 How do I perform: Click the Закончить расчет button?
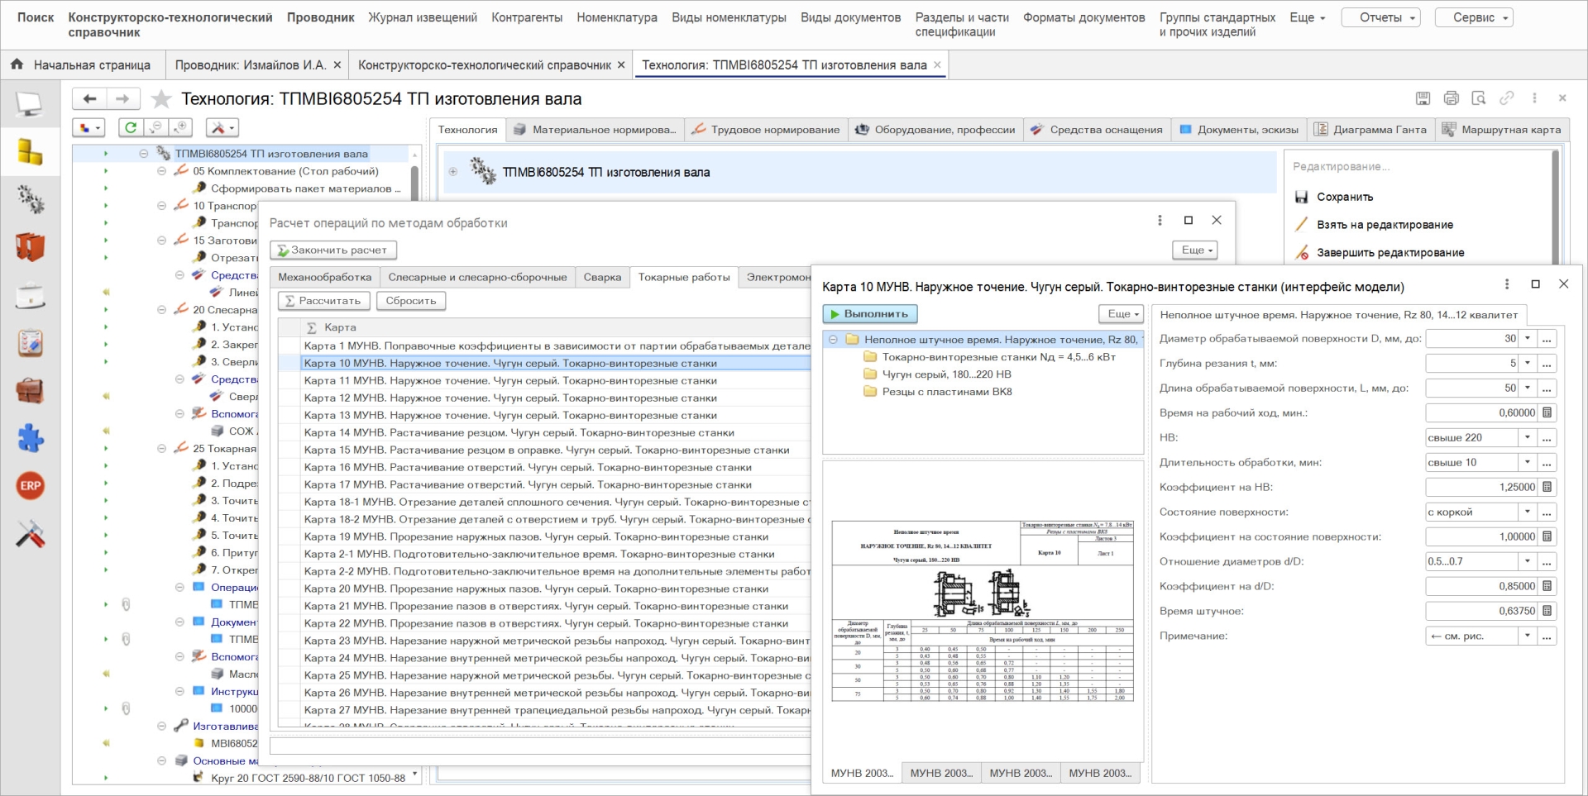tap(332, 250)
